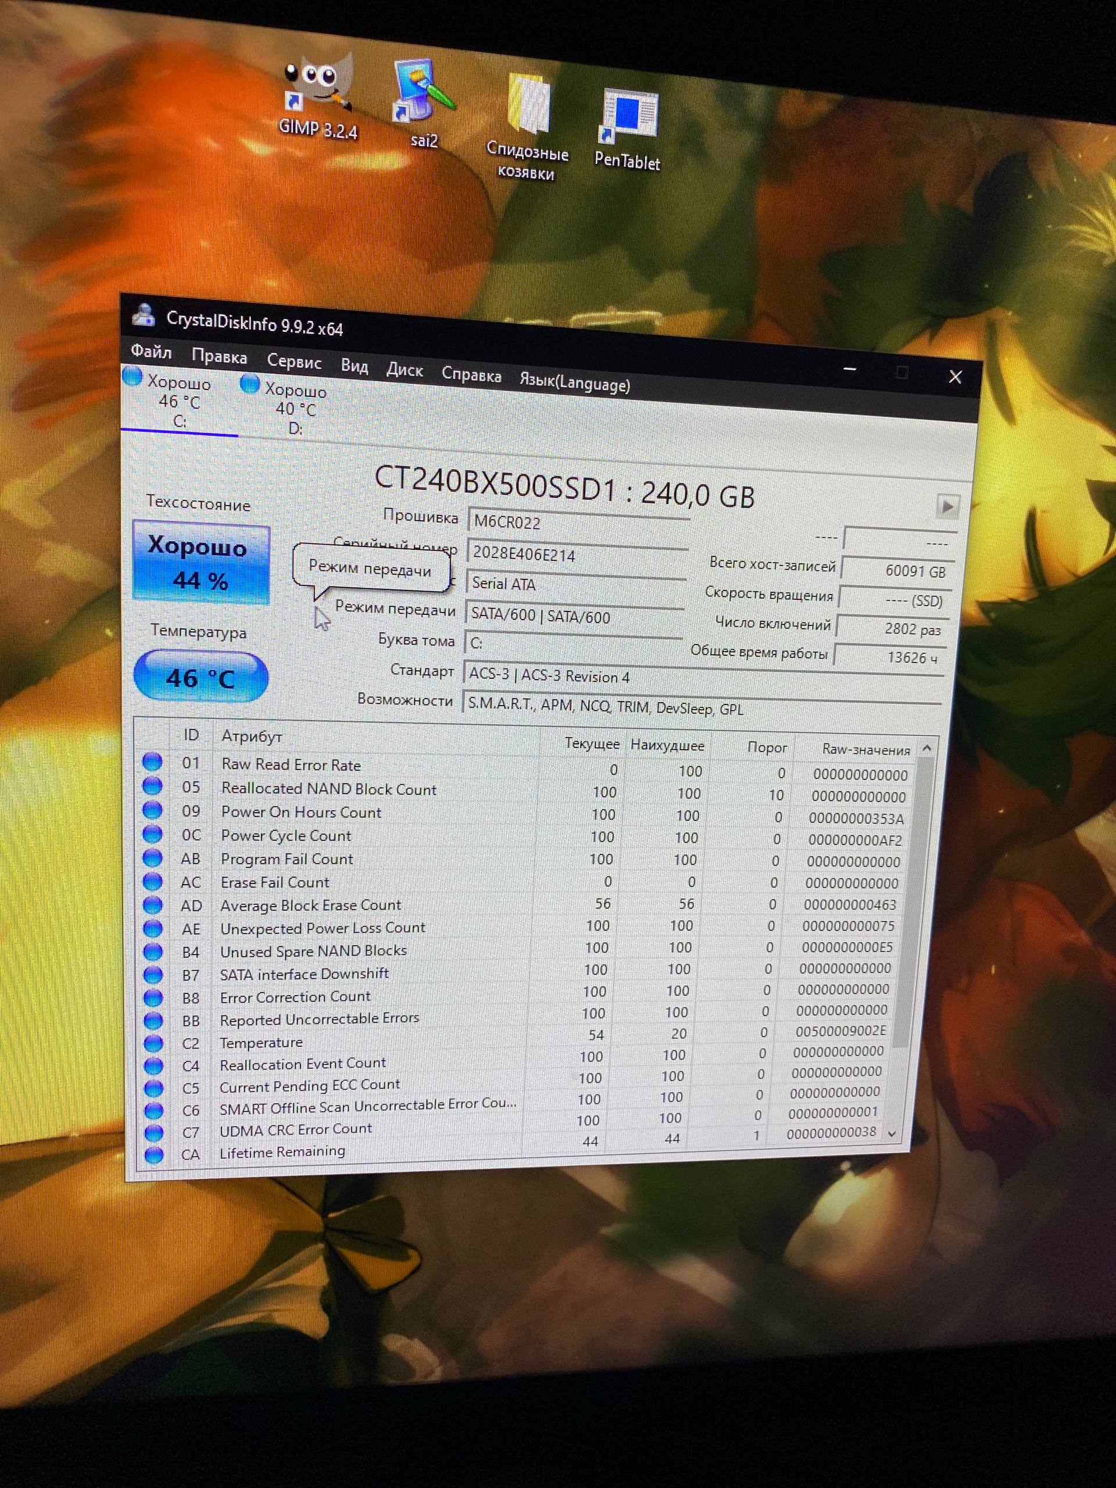The width and height of the screenshot is (1116, 1488).
Task: Click the status icon for SATA interface Downshift
Action: coord(153,975)
